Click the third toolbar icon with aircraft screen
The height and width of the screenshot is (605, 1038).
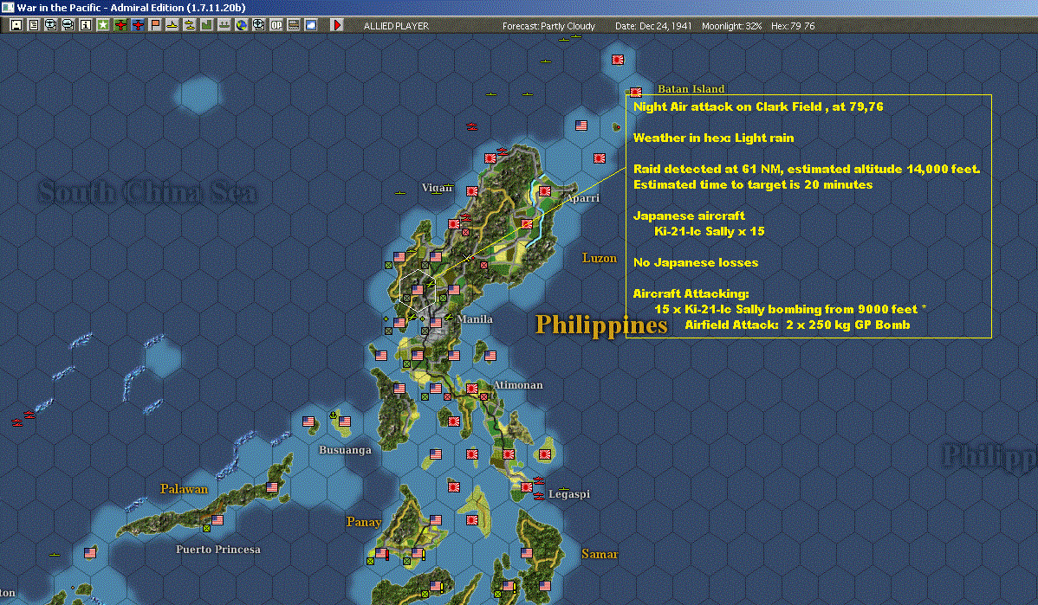[51, 25]
